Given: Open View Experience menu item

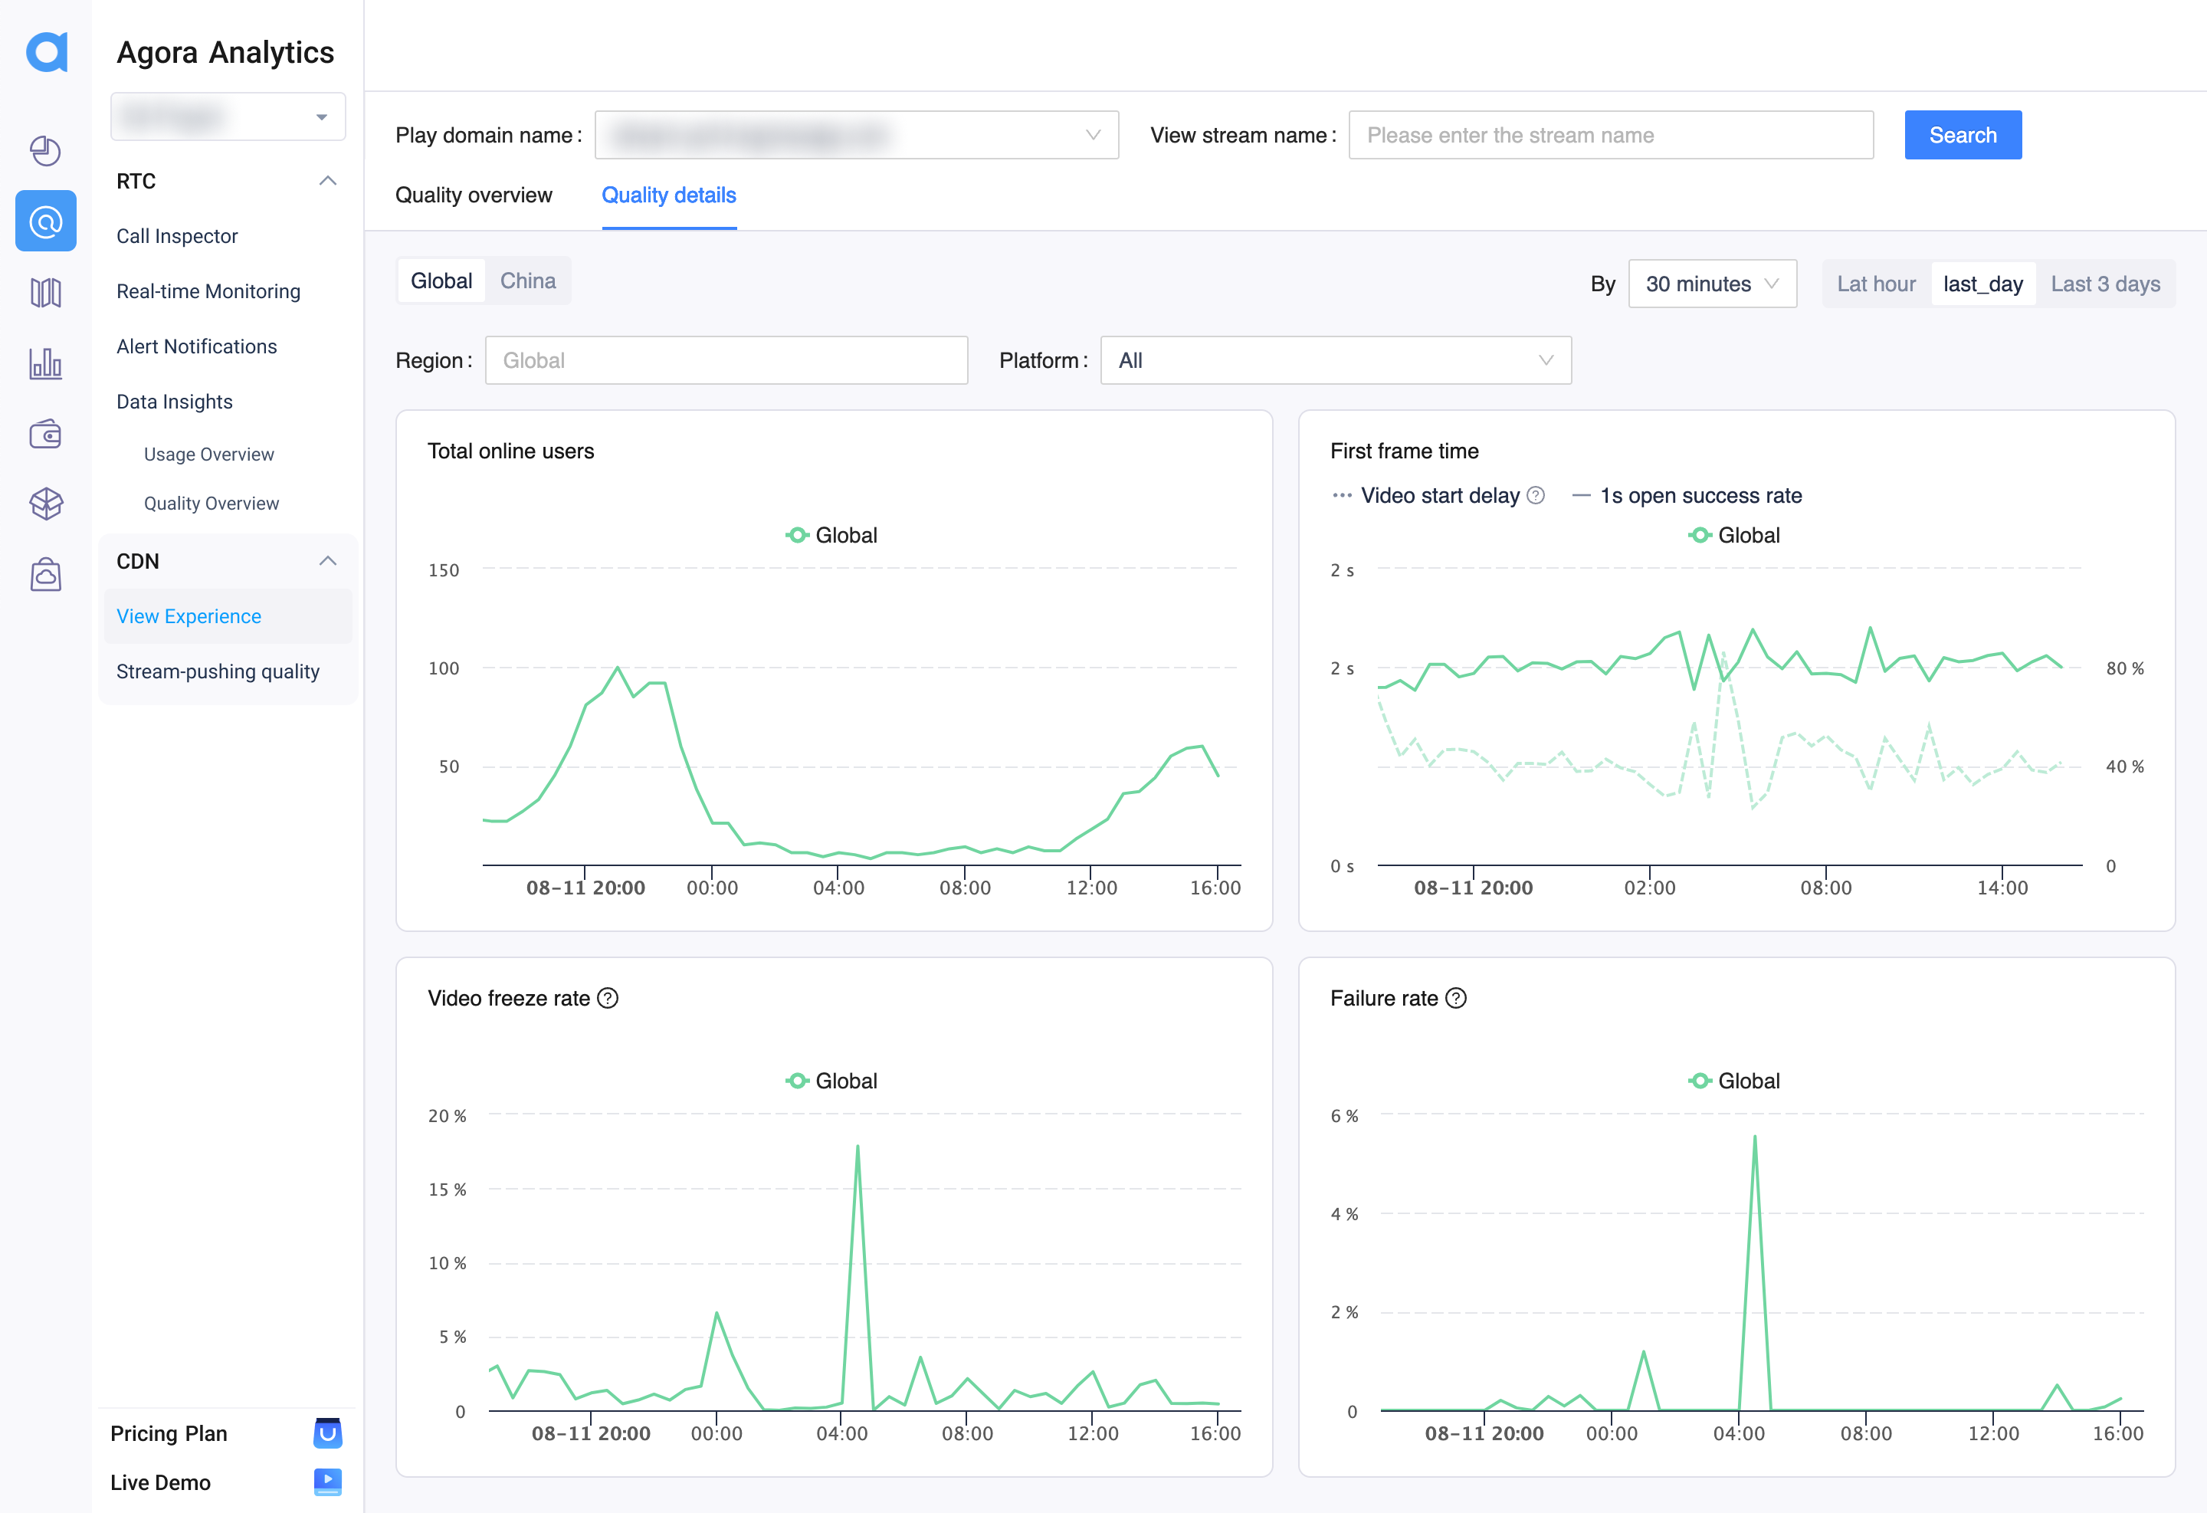Looking at the screenshot, I should [228, 615].
